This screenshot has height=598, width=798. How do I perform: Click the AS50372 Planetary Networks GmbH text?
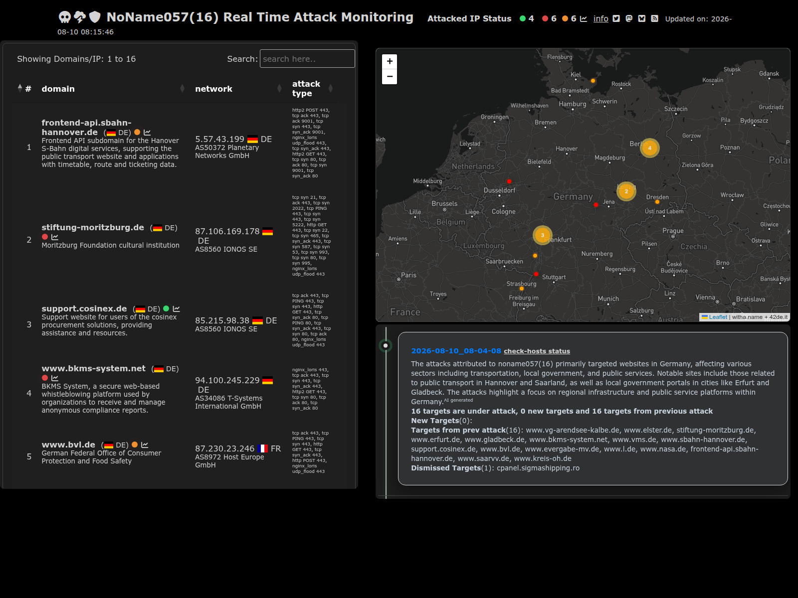coord(227,151)
